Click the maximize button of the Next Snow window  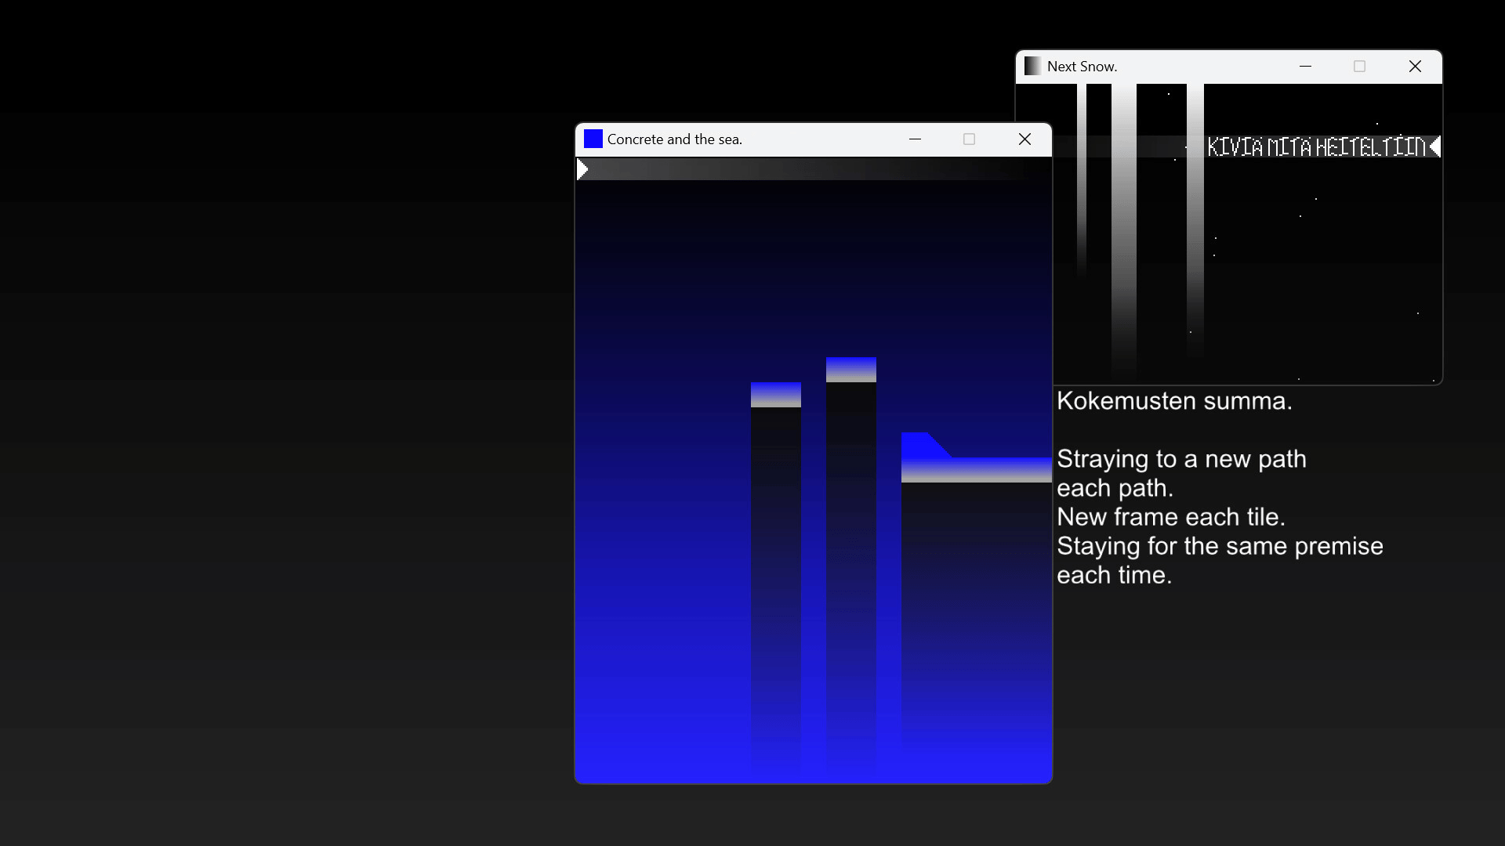[x=1359, y=67]
